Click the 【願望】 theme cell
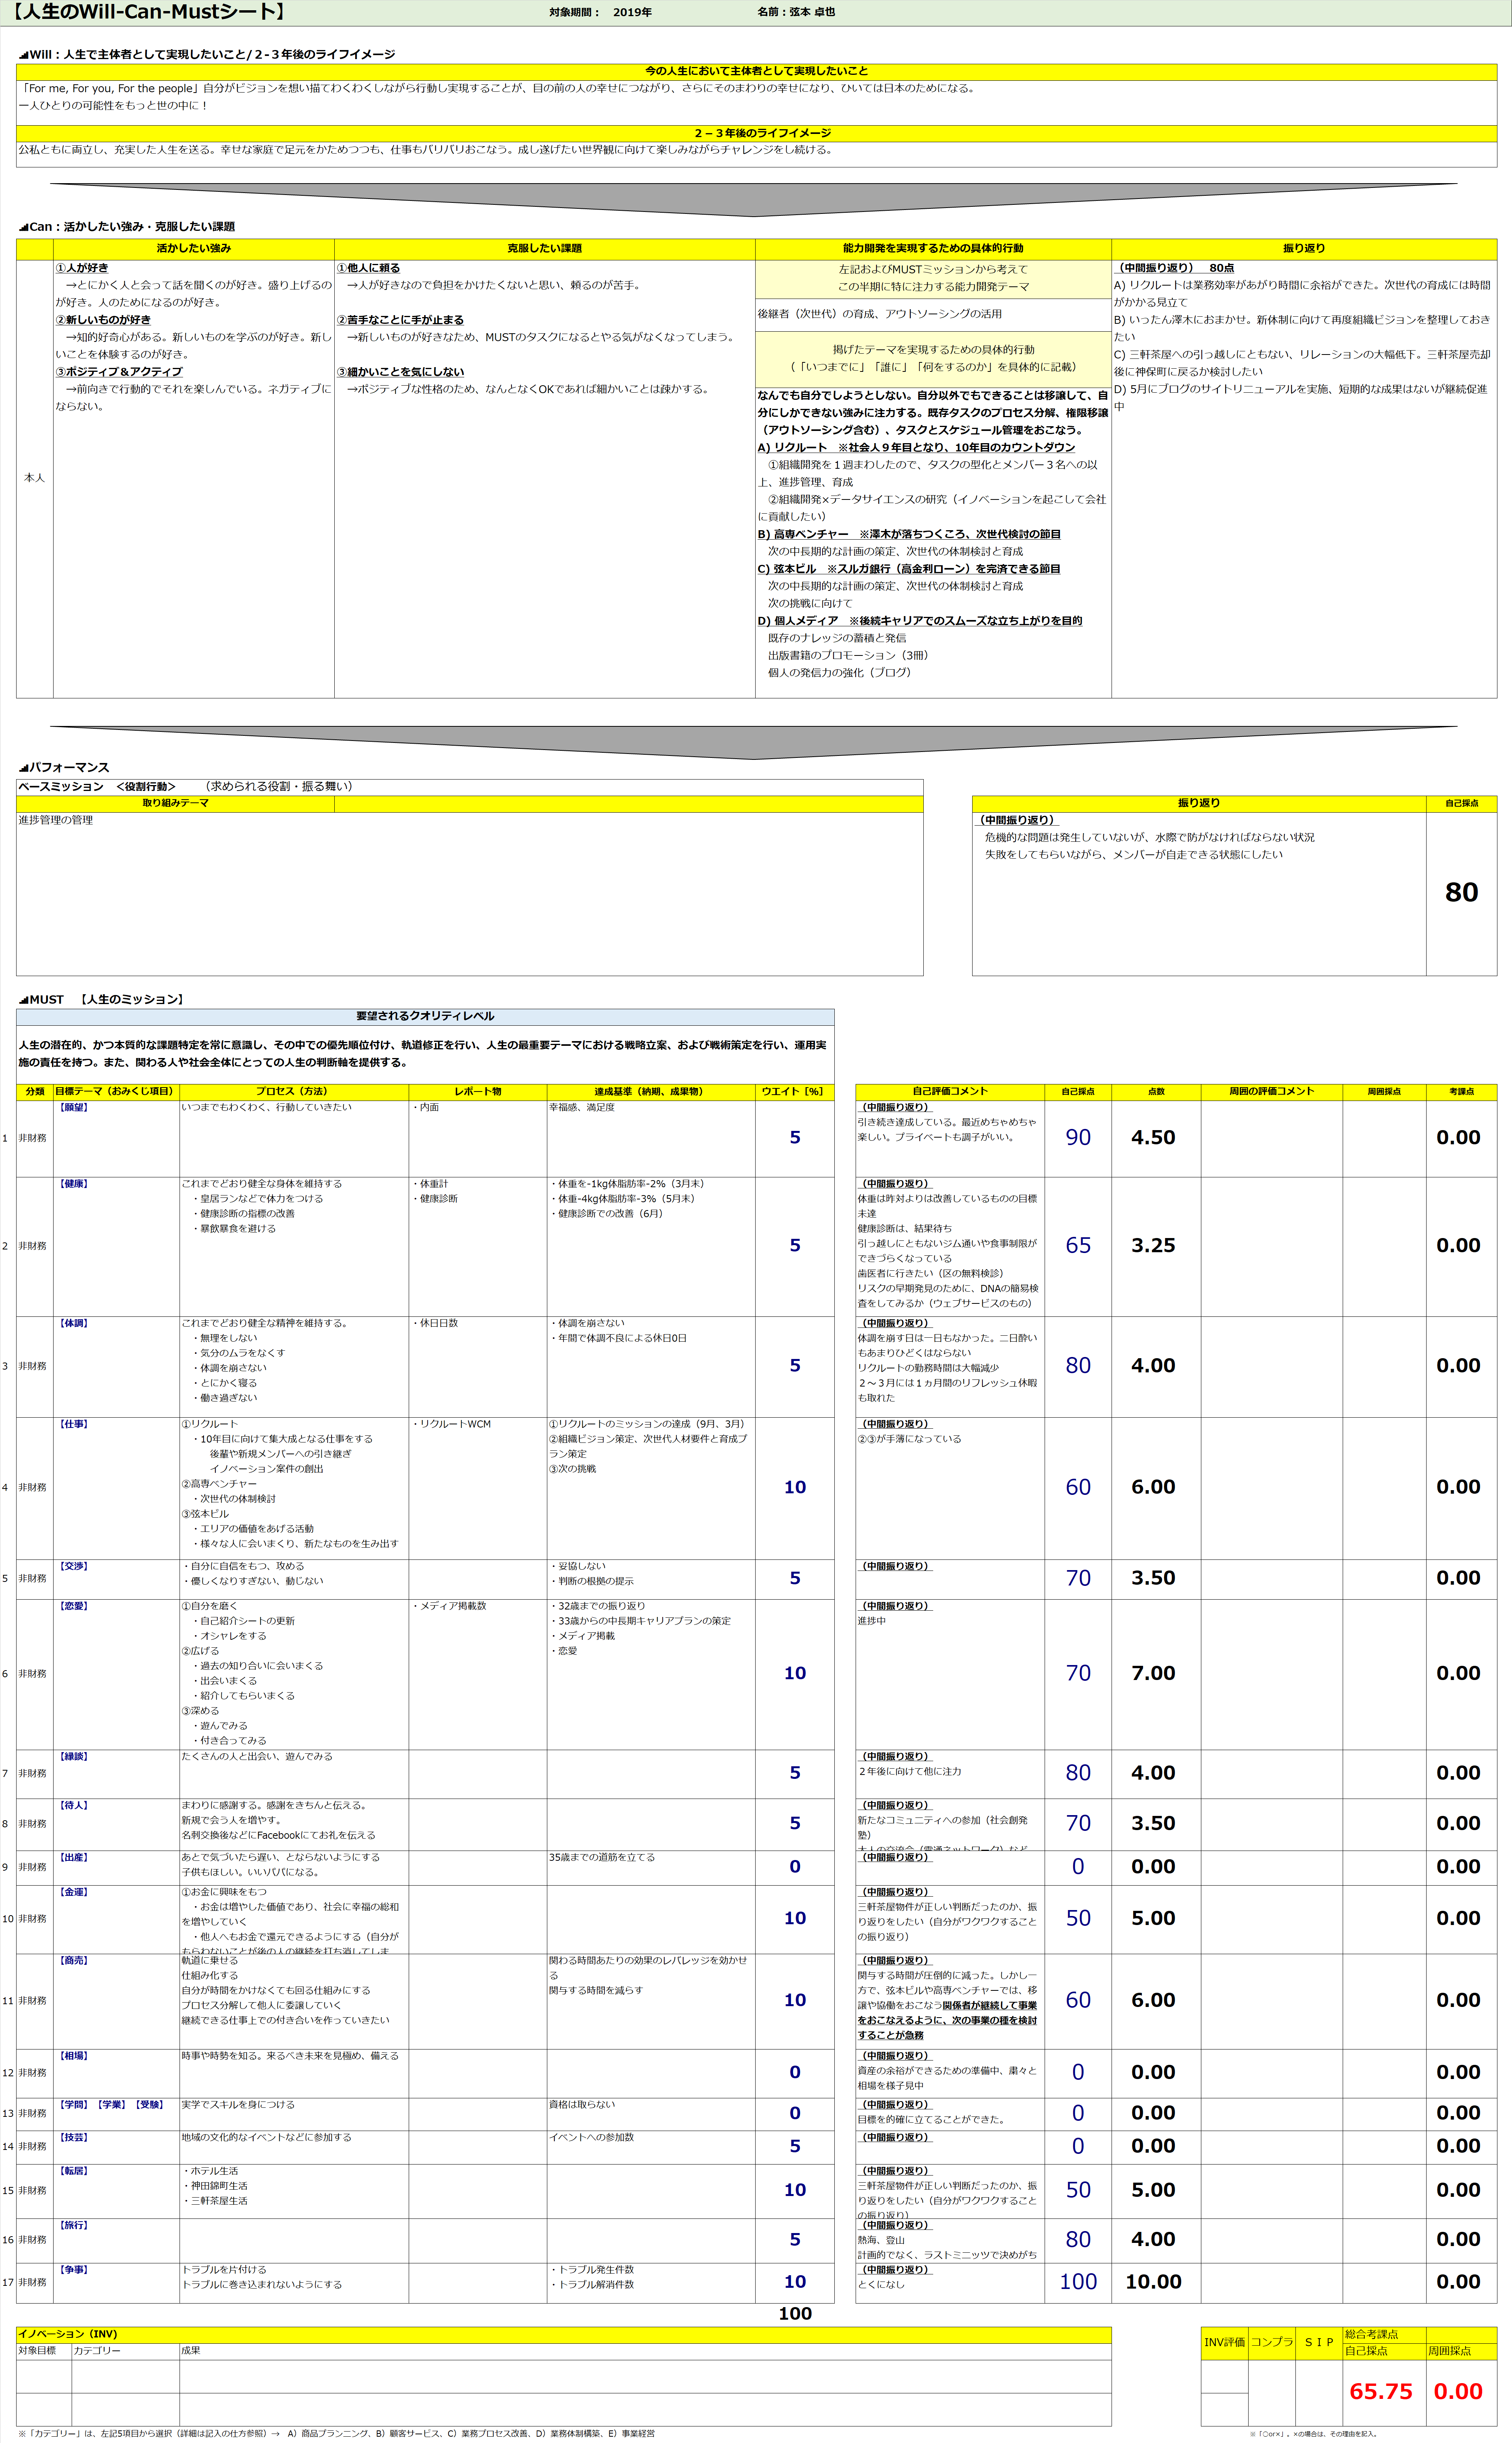 pyautogui.click(x=116, y=1138)
